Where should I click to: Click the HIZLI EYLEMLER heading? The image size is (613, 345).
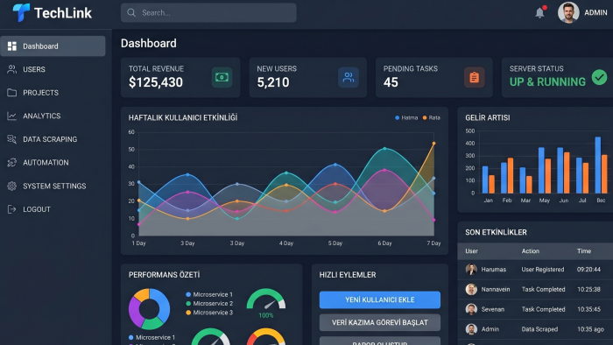tap(348, 275)
